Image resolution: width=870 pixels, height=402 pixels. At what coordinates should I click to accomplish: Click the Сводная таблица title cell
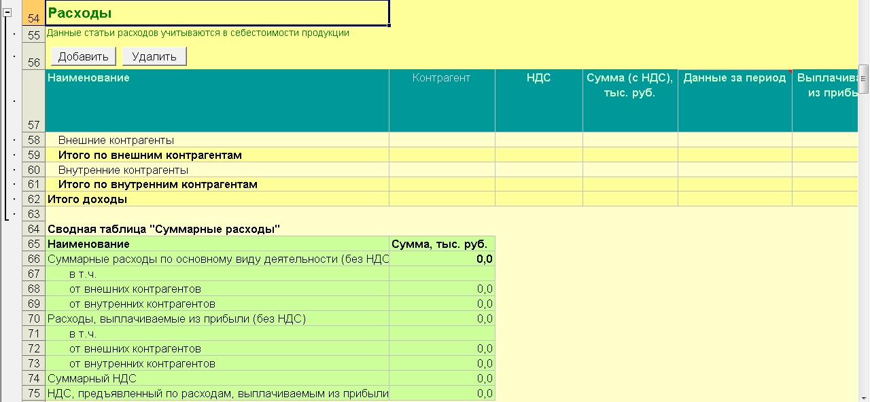(217, 229)
